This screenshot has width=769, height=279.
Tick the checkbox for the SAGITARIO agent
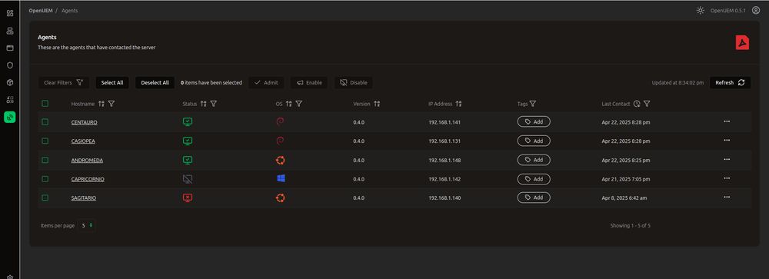[45, 198]
